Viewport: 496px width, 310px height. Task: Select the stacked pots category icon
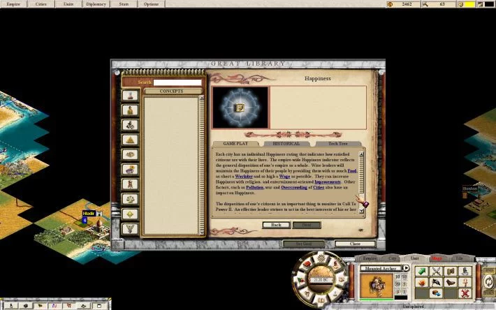point(130,125)
